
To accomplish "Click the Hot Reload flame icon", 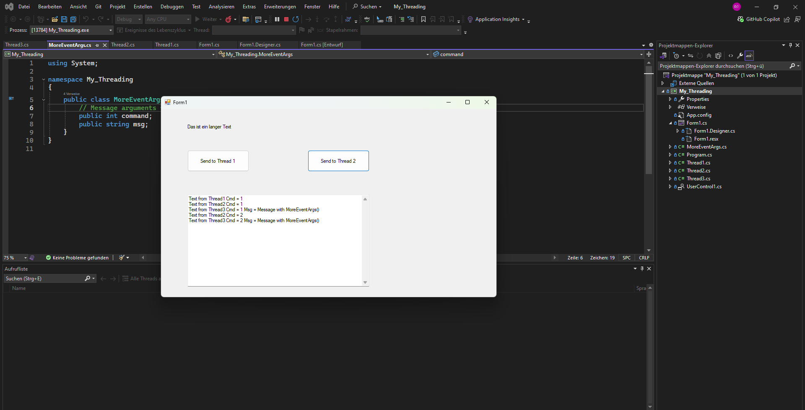I will point(228,19).
